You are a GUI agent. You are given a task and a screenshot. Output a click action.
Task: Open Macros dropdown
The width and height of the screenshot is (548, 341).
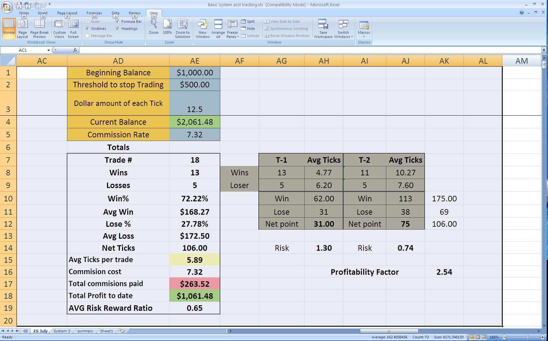pyautogui.click(x=364, y=29)
